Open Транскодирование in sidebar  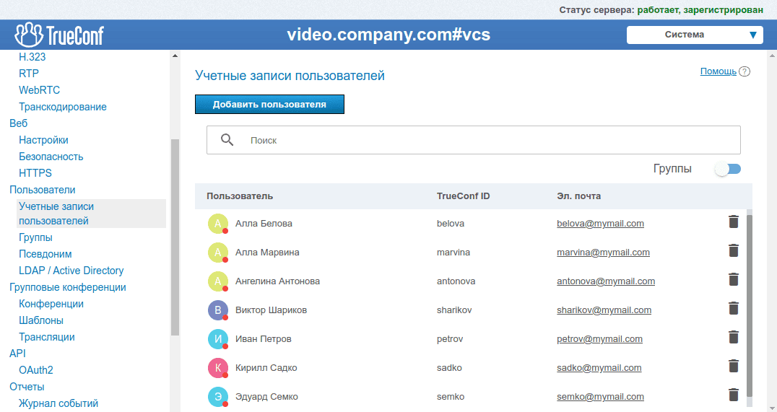pyautogui.click(x=62, y=107)
